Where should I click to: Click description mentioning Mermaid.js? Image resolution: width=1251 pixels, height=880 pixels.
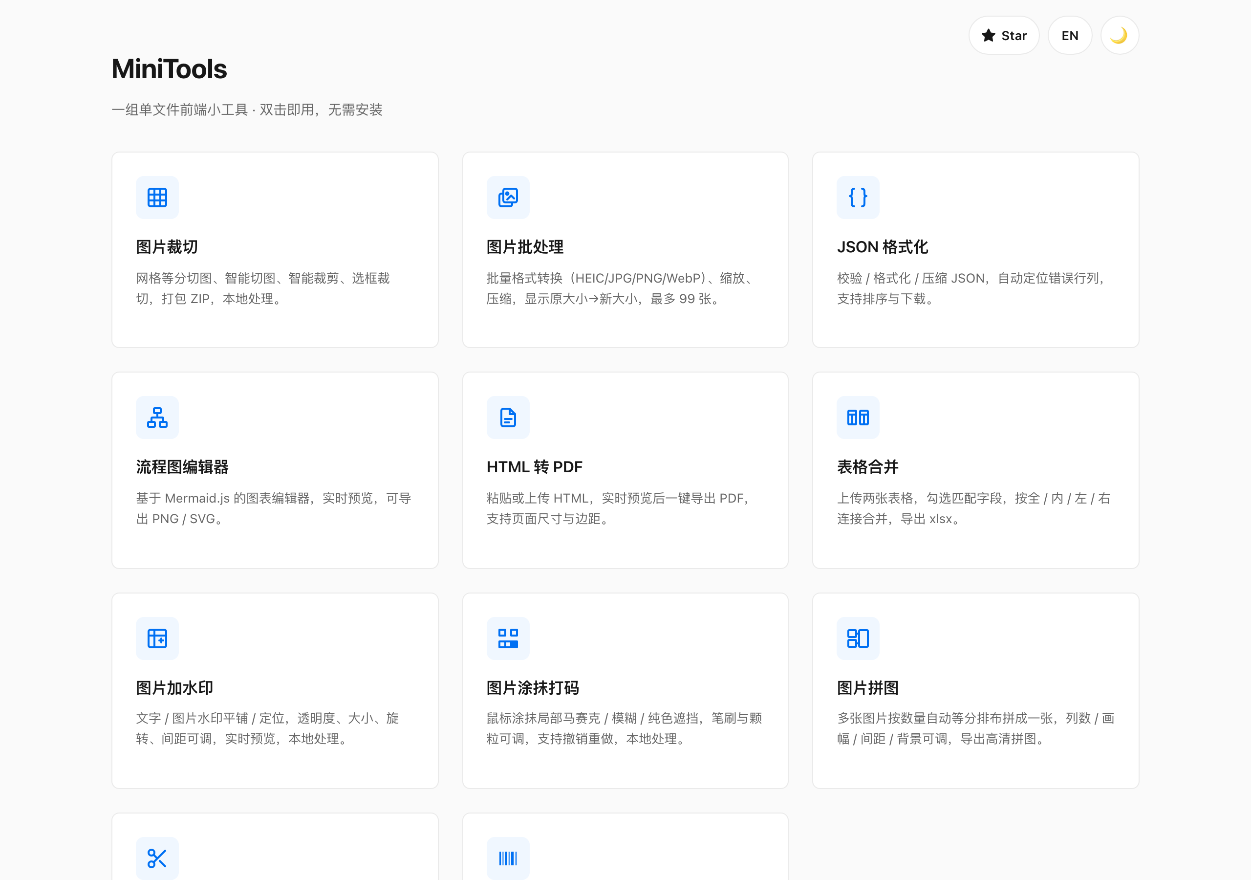[274, 508]
